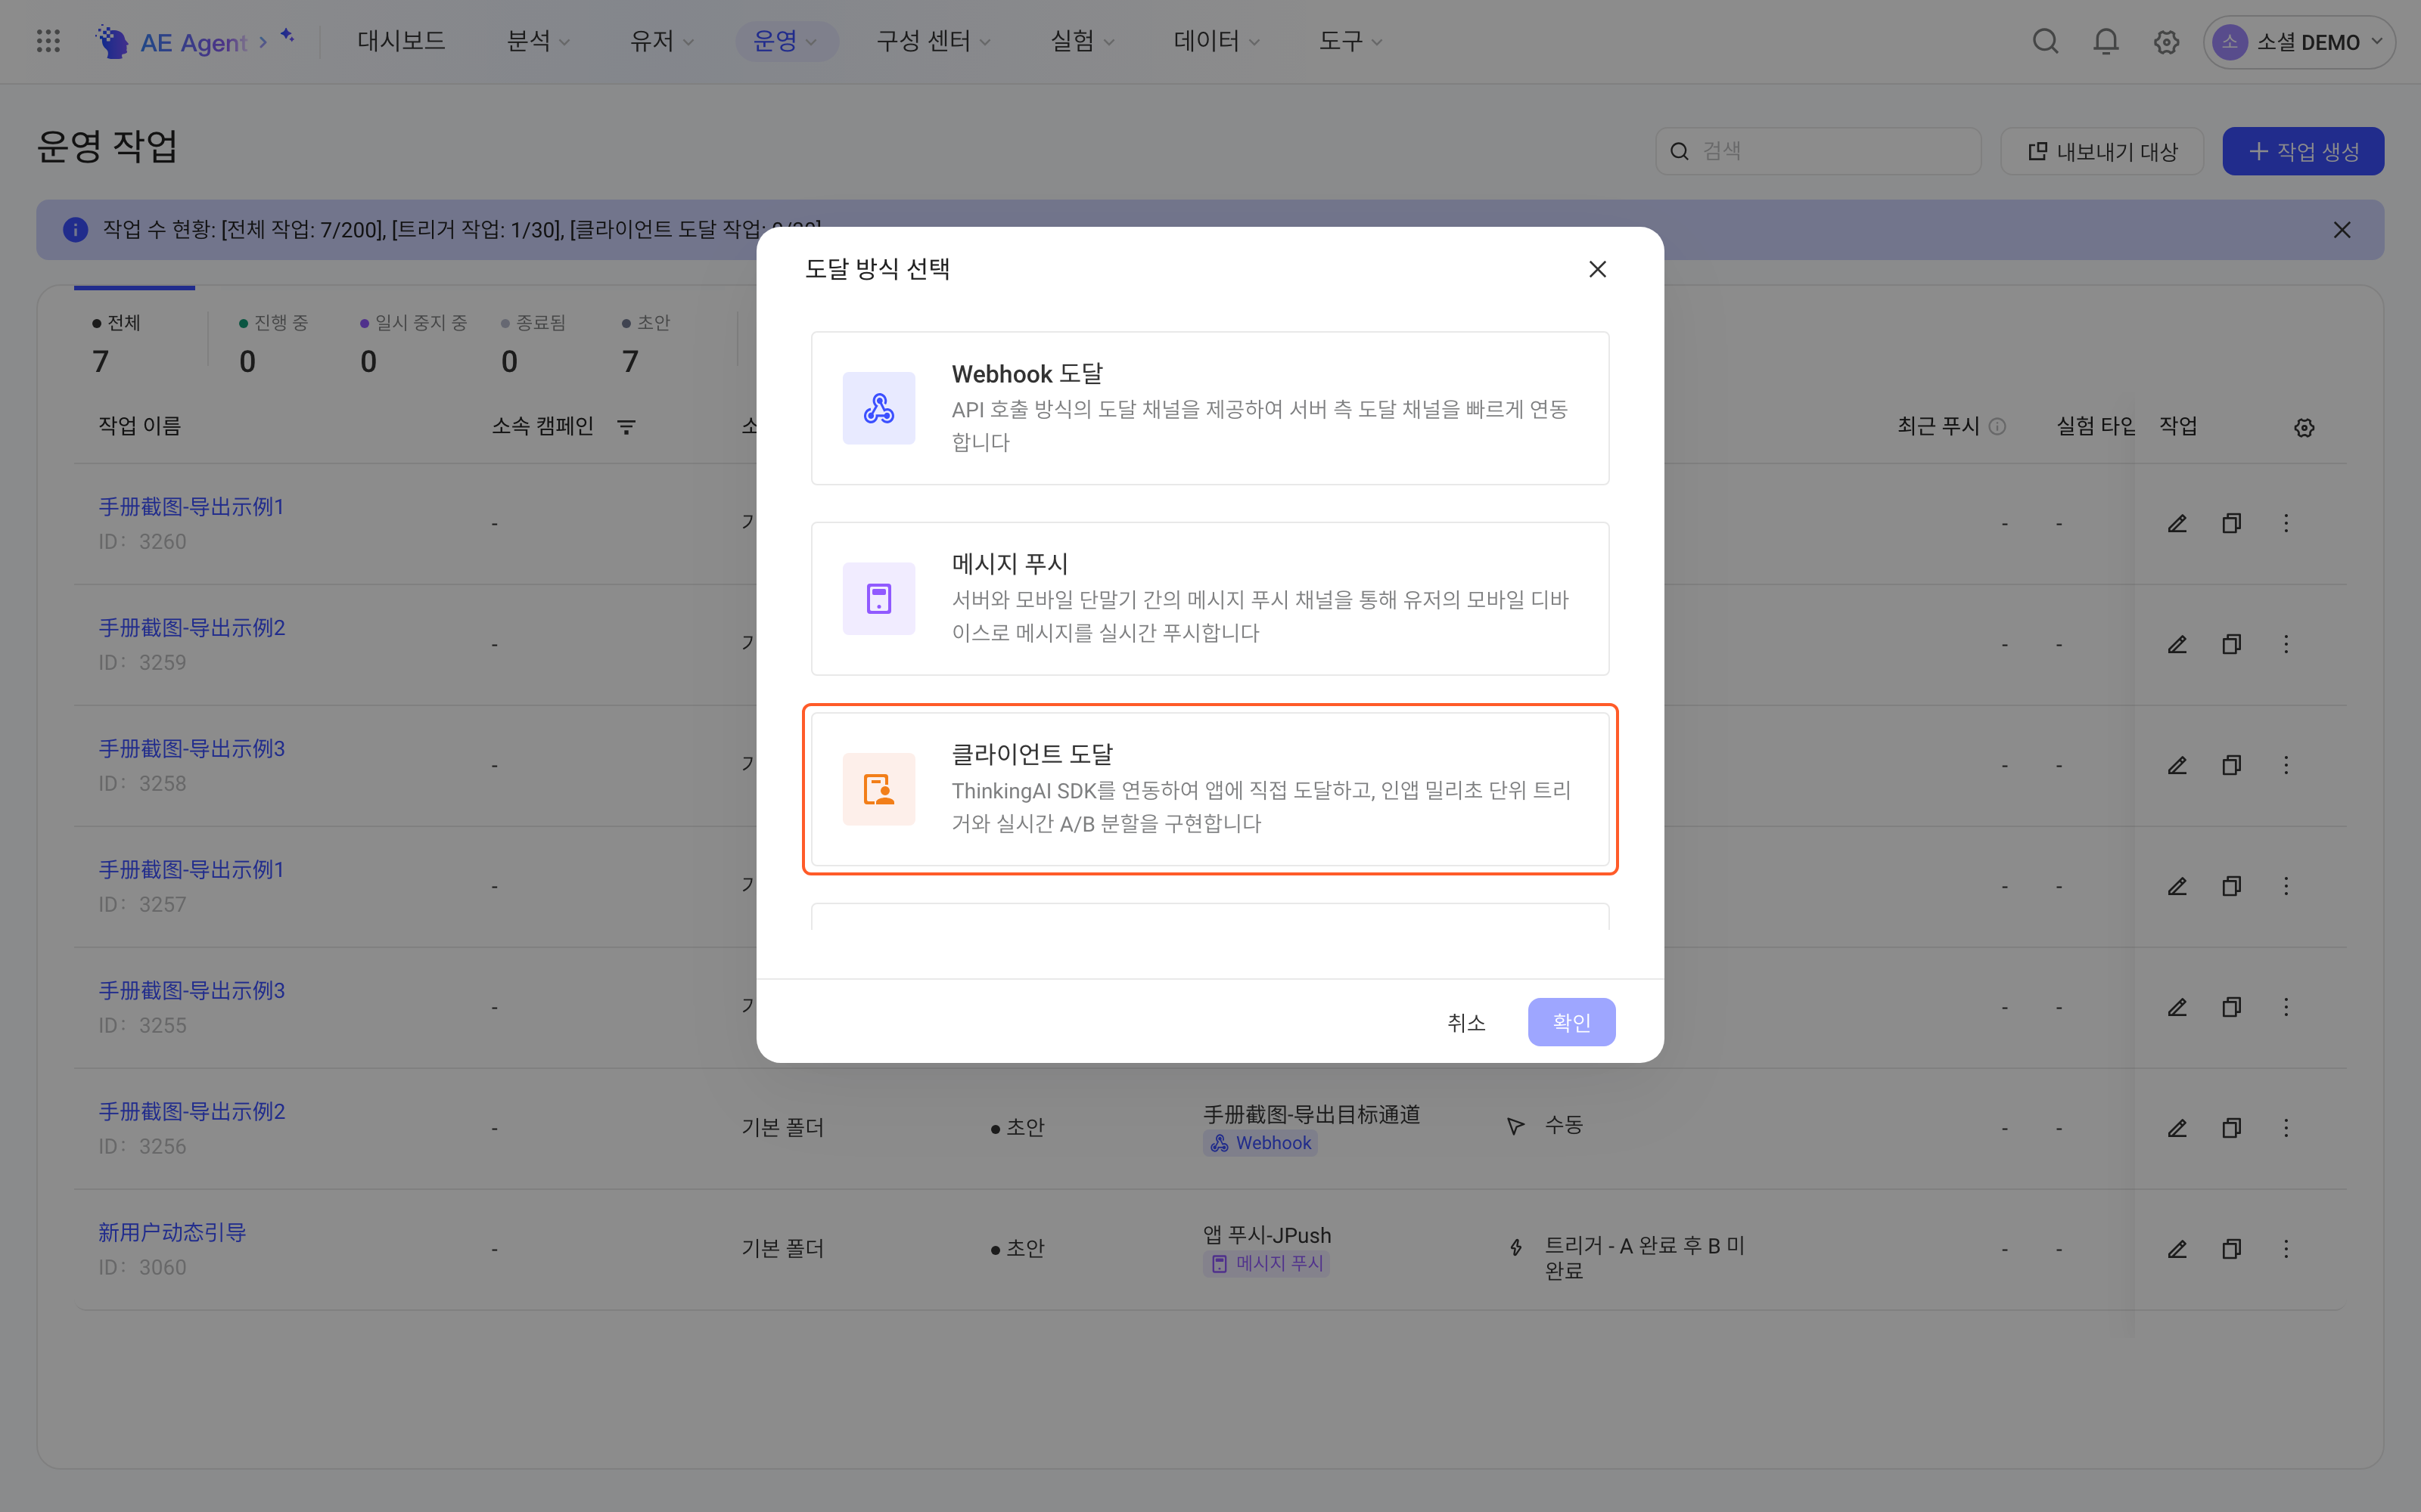Click the info icon next to 최근 푸시
The width and height of the screenshot is (2421, 1512).
1997,426
